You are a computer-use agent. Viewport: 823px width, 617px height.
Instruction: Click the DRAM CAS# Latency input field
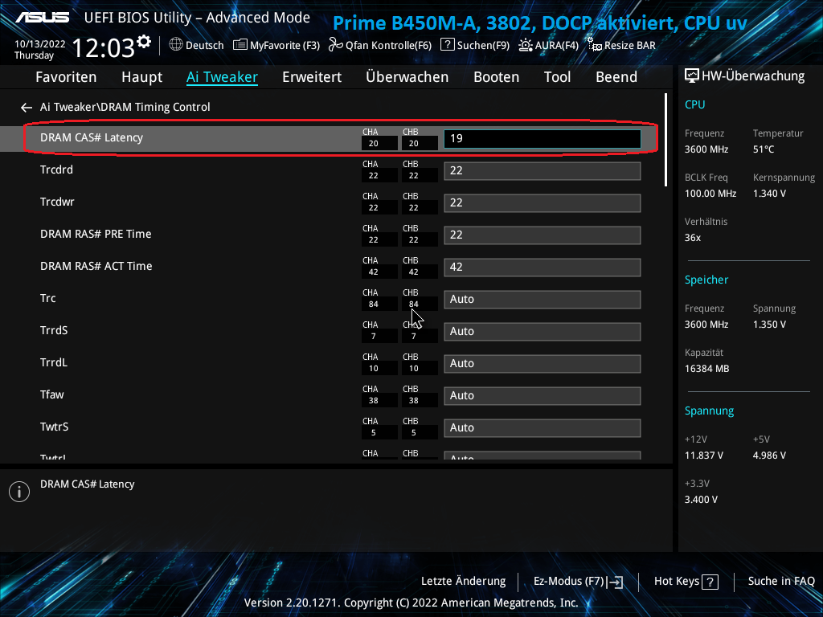543,138
